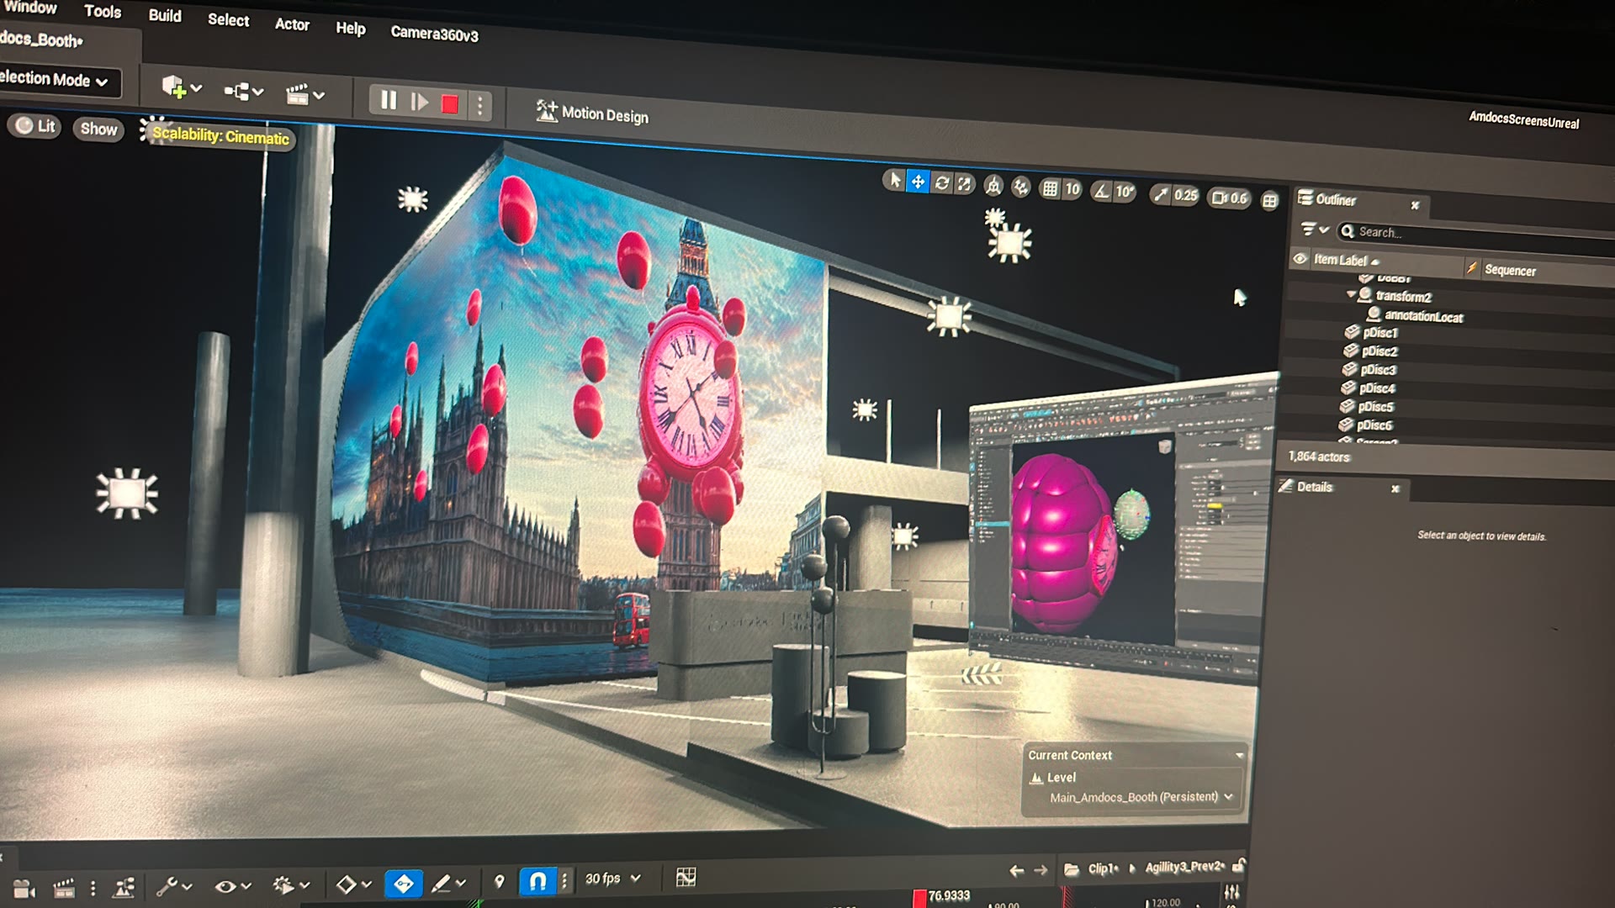Toggle Sequencer auto-key blue button
This screenshot has height=908, width=1615.
404,884
